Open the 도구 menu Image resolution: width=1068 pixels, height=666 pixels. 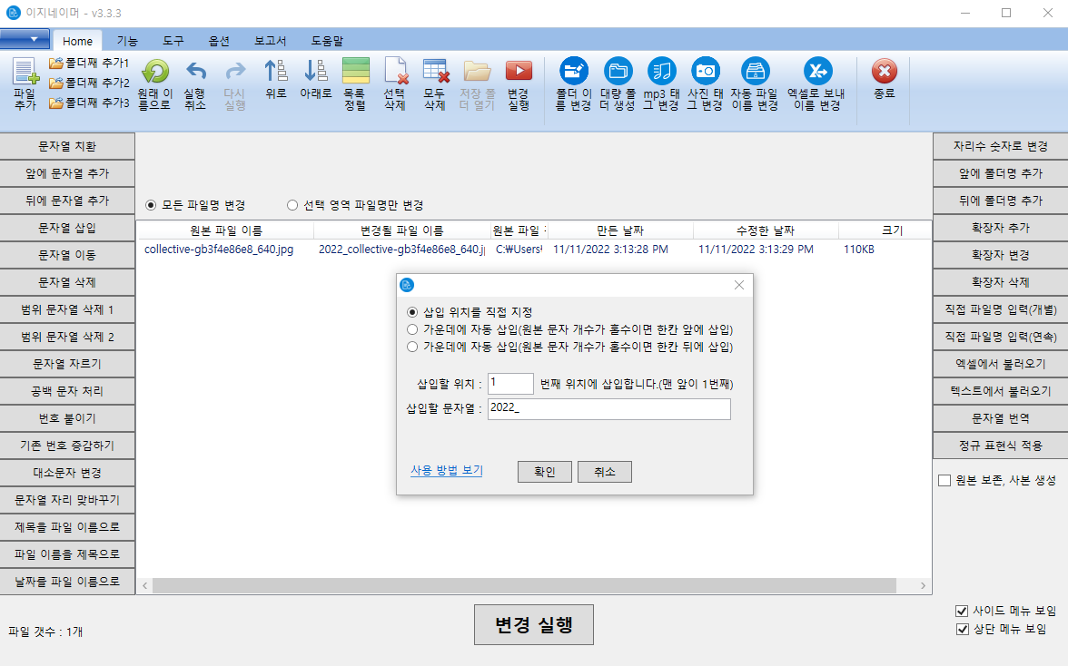173,40
